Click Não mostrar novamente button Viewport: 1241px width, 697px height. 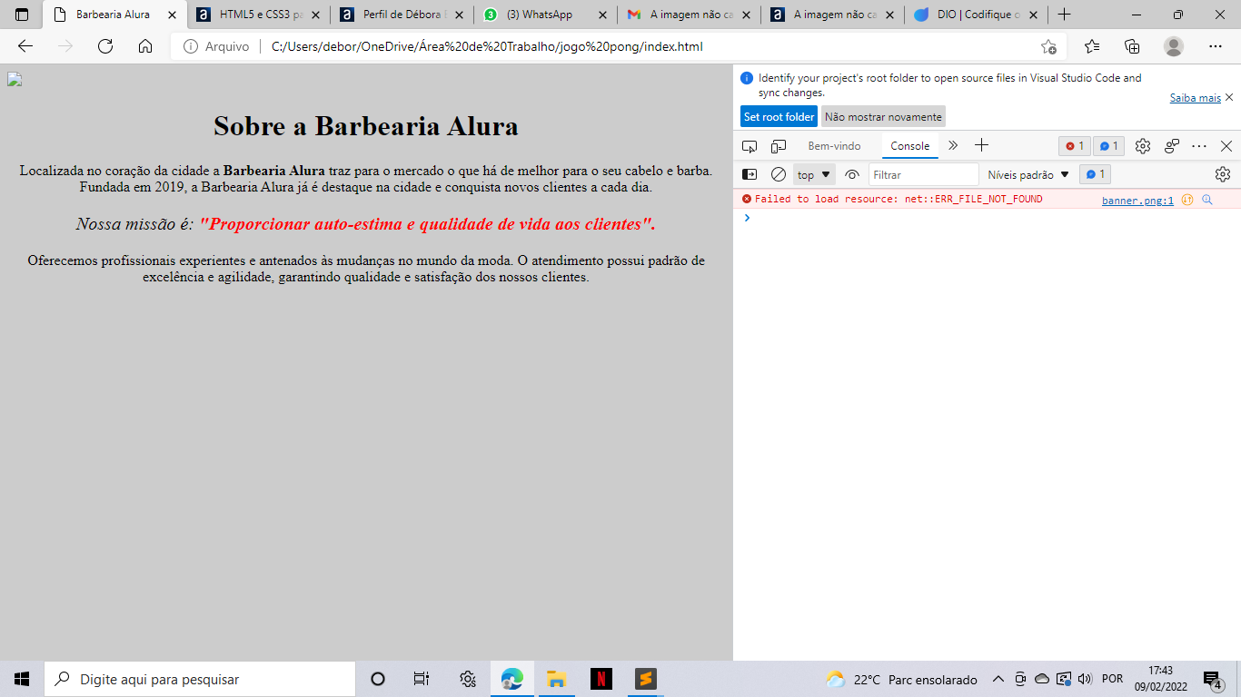(883, 116)
